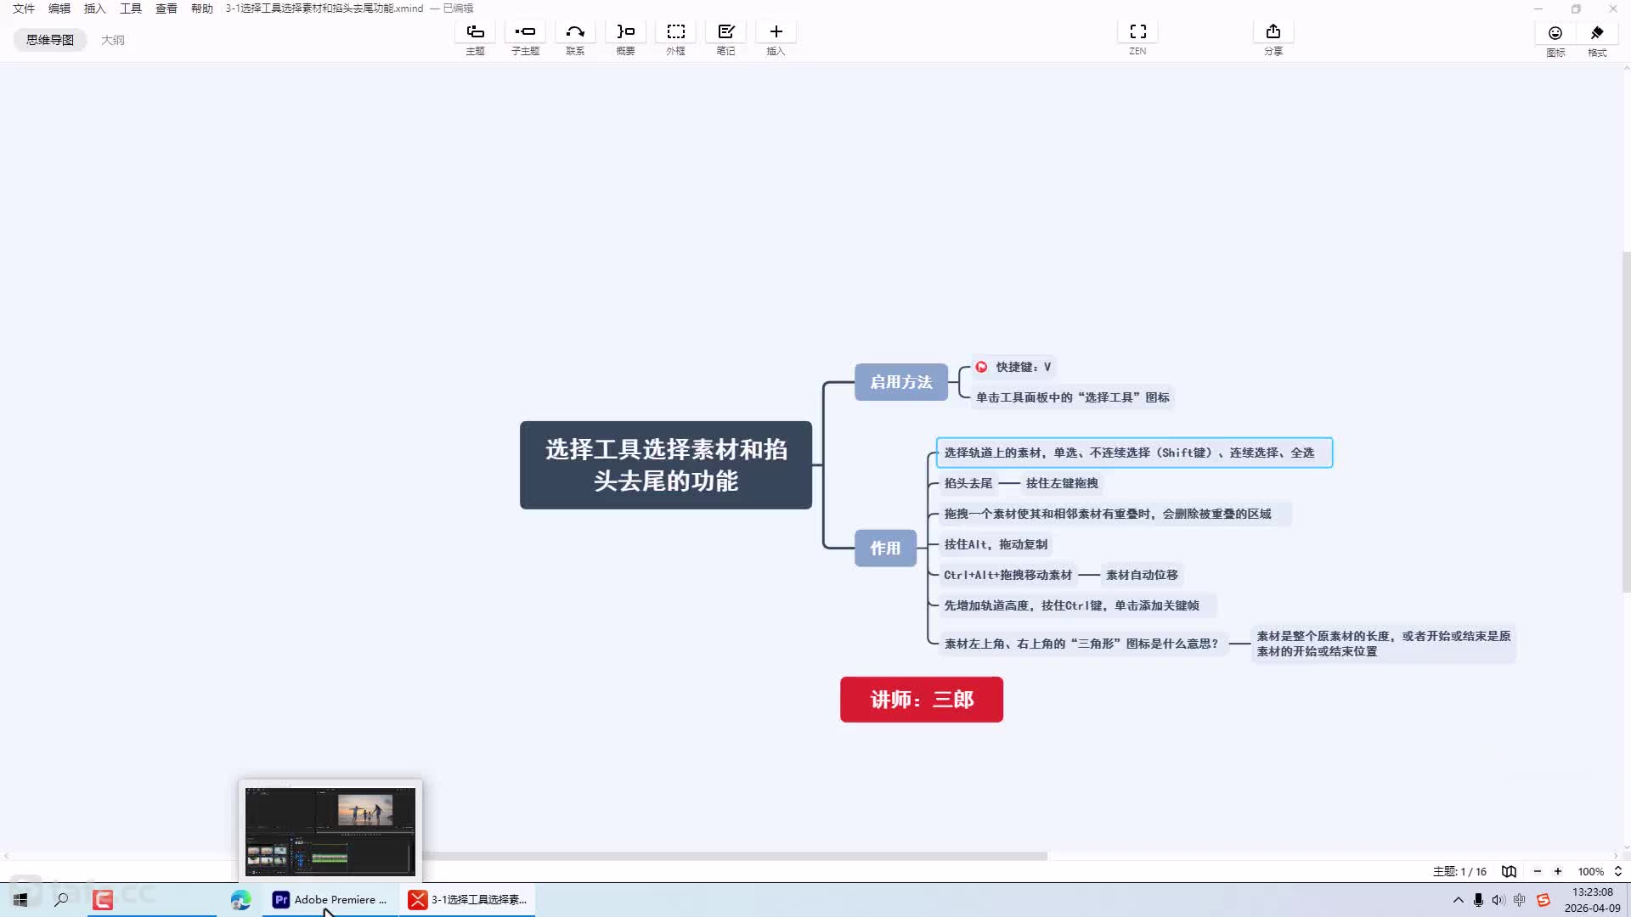Viewport: 1631px width, 917px height.
Task: Select the 素材左上角、右上角的"三角形" subtopic
Action: 1081,644
